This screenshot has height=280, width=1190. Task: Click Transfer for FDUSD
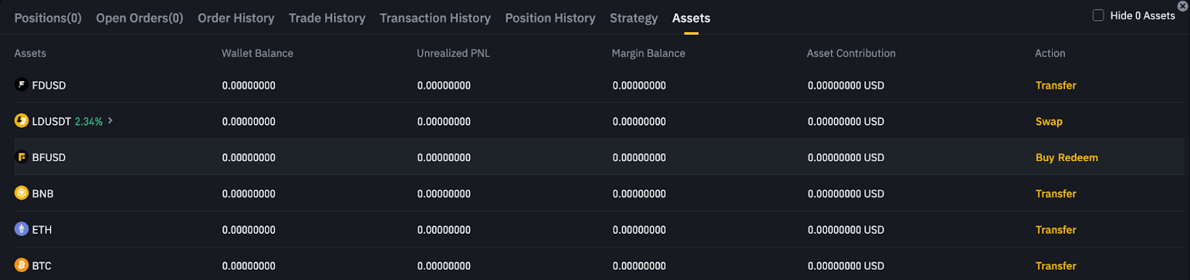1055,85
